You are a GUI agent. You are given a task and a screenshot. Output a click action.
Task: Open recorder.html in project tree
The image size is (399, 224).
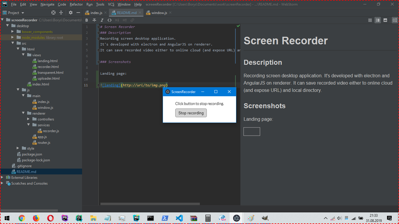tap(48, 67)
